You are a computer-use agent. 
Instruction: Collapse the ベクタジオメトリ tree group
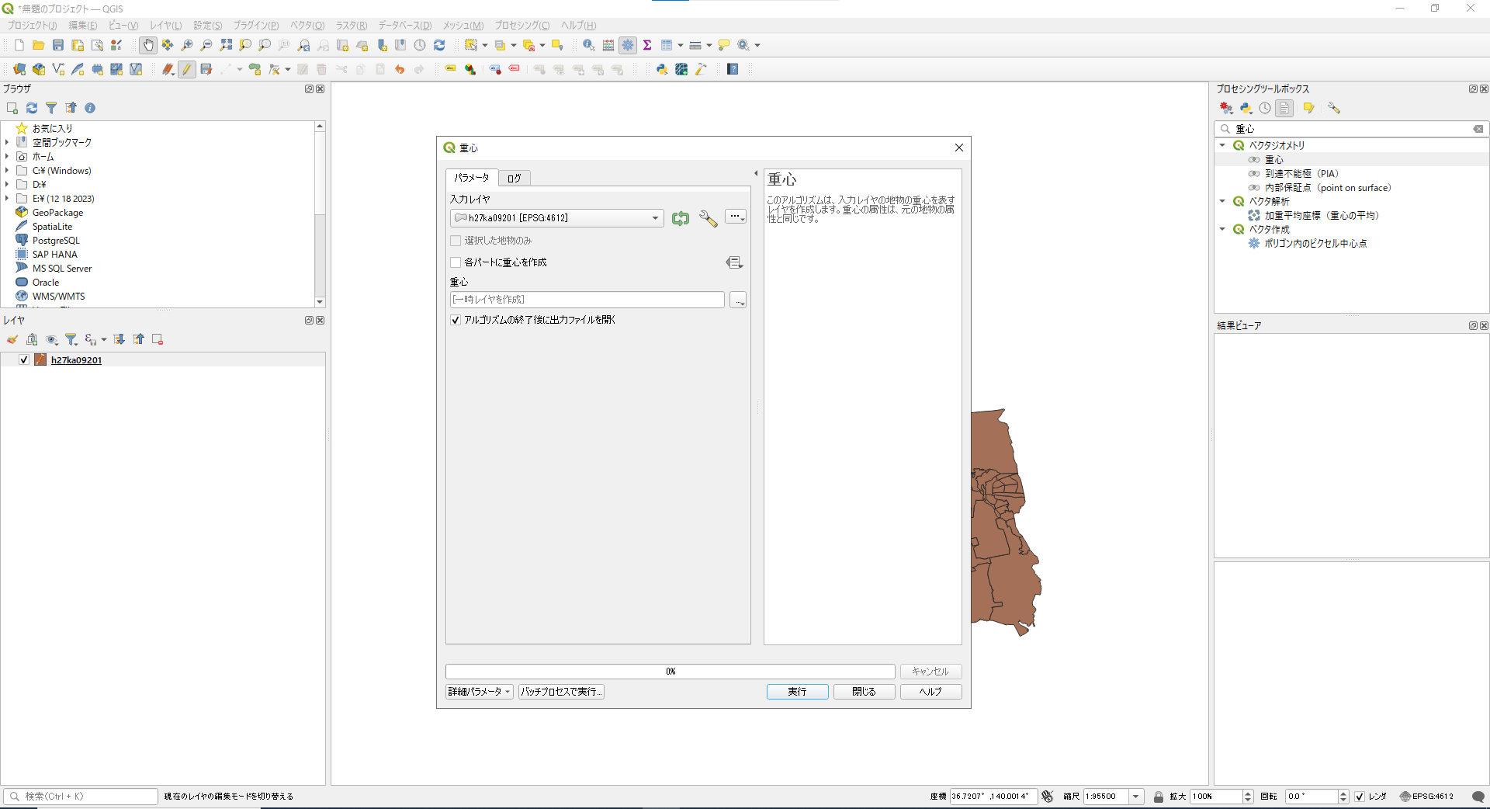1222,145
